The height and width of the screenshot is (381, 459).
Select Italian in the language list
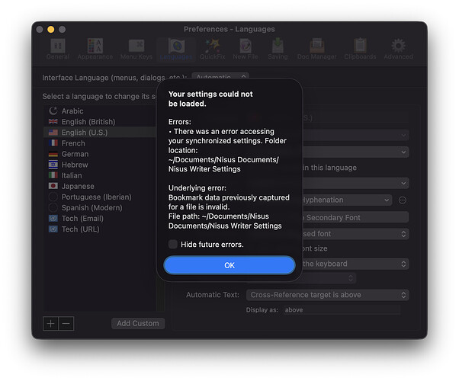click(100, 175)
